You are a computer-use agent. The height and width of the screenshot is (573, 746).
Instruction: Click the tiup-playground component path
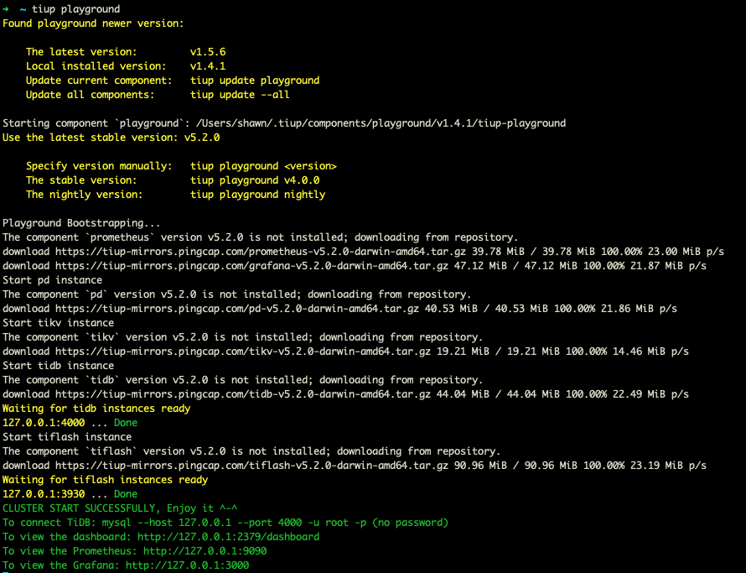[381, 123]
